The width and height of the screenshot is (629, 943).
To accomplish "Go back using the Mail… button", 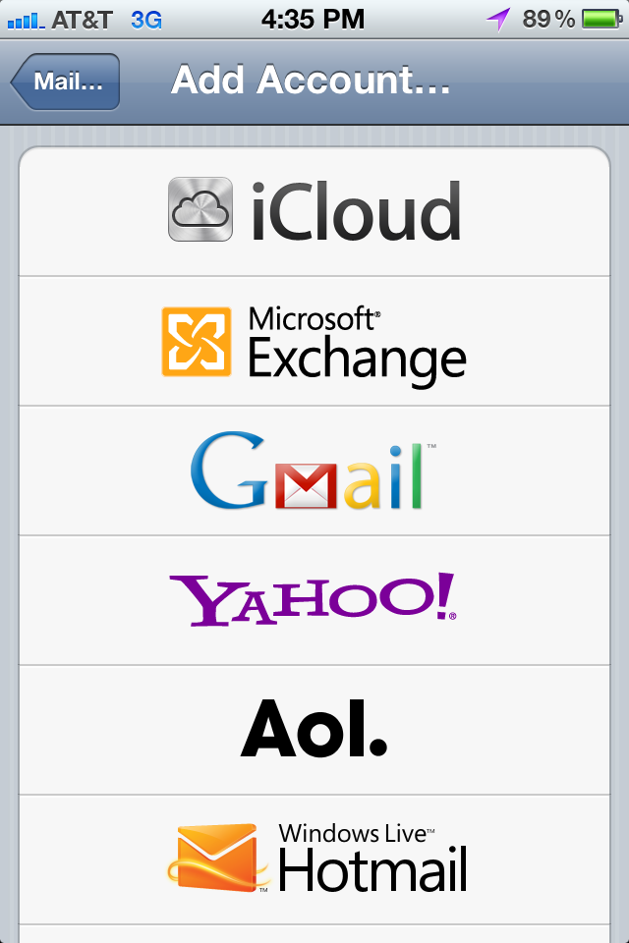I will (65, 82).
